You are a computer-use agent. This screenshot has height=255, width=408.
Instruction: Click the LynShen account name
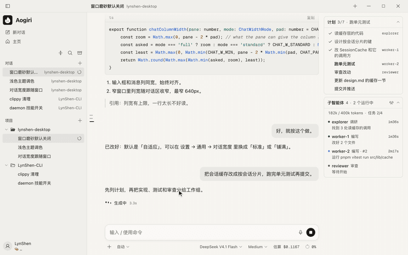(23, 244)
